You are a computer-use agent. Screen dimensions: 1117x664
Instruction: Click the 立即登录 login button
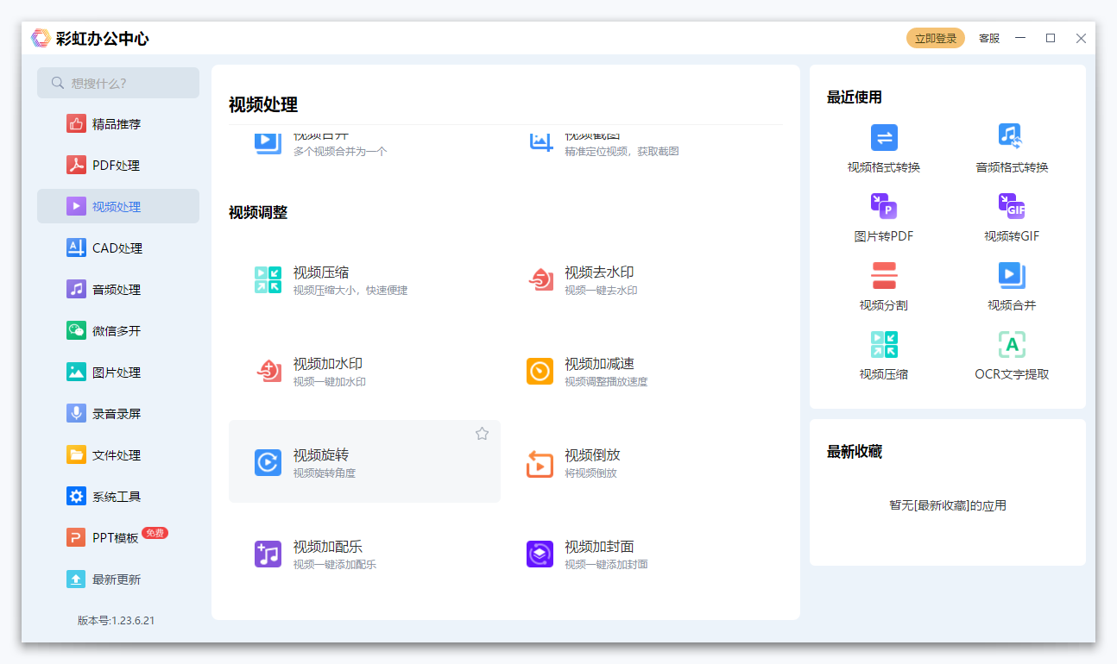coord(936,38)
